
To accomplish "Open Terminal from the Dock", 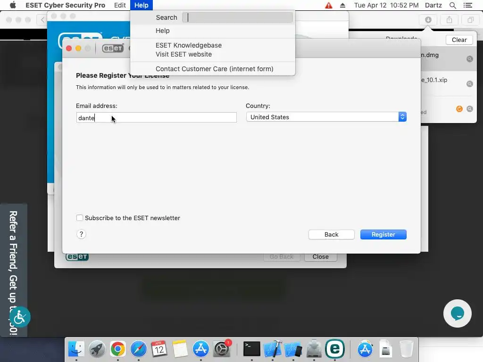I will pyautogui.click(x=252, y=349).
